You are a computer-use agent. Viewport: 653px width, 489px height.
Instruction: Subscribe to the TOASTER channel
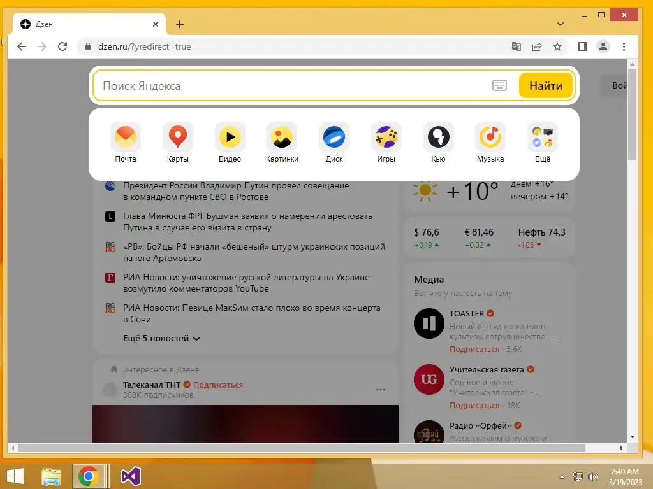(x=474, y=350)
